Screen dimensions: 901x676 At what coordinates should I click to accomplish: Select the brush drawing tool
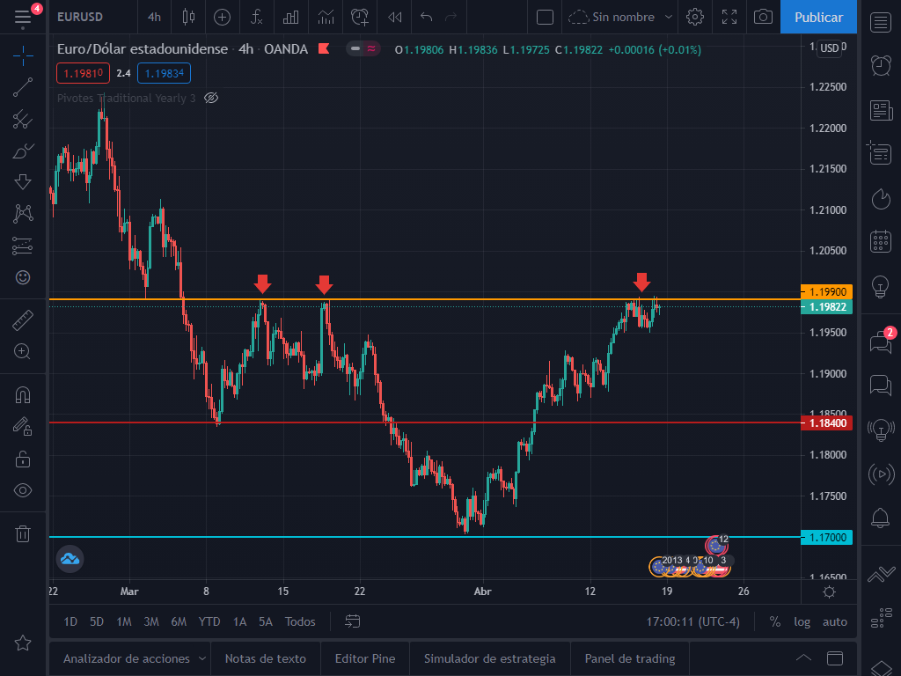tap(23, 151)
